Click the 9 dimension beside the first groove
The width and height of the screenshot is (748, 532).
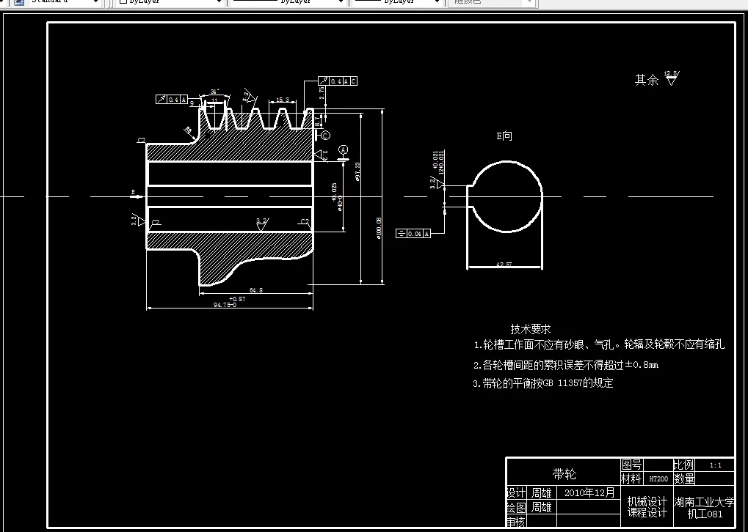tap(192, 103)
